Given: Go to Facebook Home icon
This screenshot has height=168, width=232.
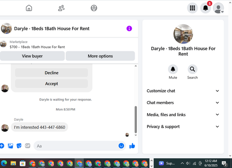Looking at the screenshot, I should 29,8.
